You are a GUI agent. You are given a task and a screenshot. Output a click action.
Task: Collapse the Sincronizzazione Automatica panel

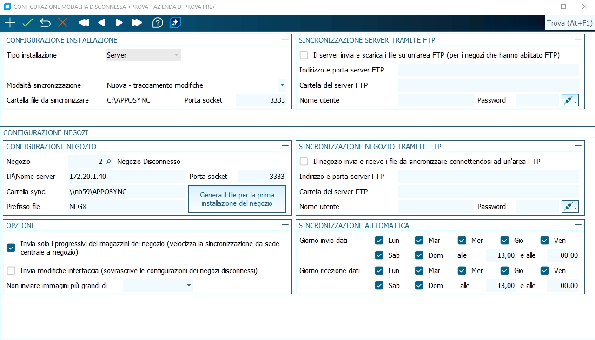(x=578, y=225)
